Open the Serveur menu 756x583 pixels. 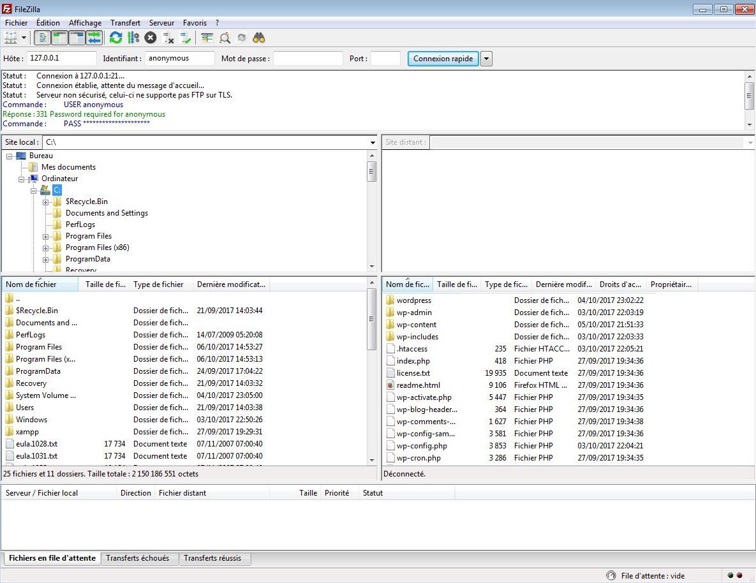pos(161,23)
